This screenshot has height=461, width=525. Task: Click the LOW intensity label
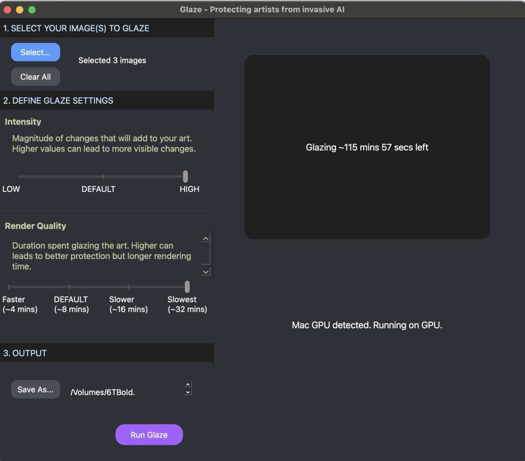11,189
